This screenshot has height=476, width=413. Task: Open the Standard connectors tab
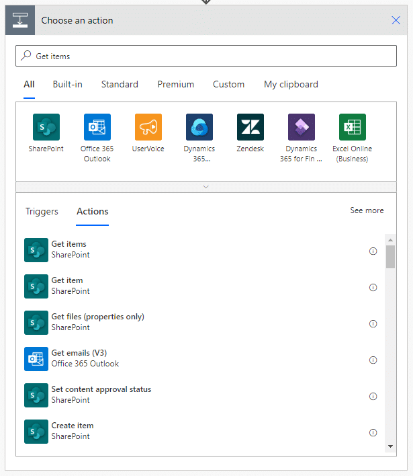click(120, 85)
